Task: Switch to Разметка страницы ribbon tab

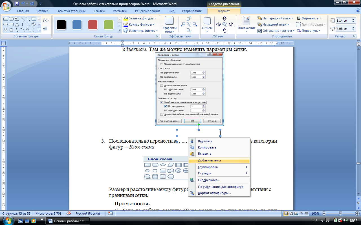Action: click(x=71, y=11)
